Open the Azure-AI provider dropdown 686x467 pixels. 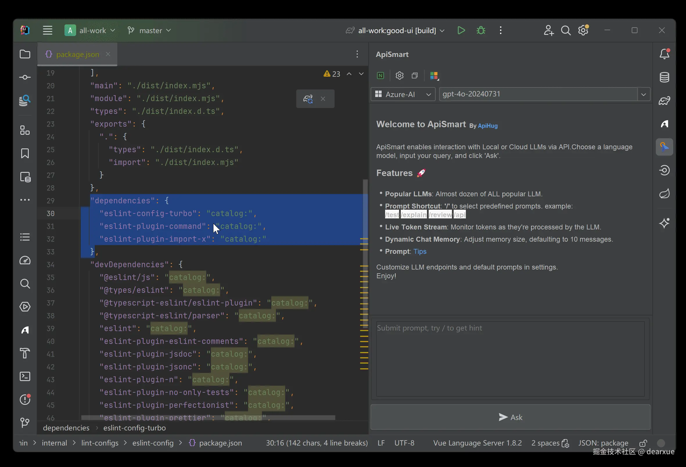(x=403, y=94)
